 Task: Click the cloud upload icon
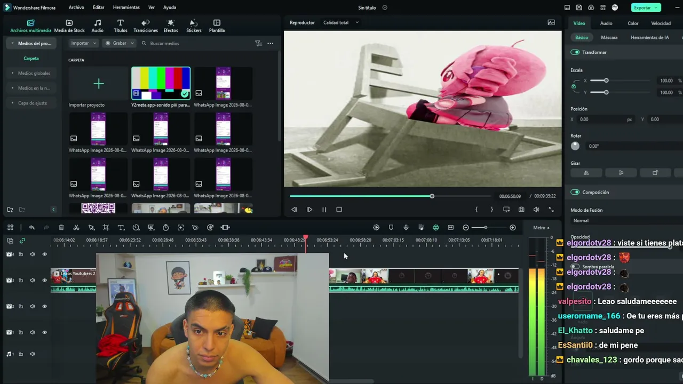(x=591, y=7)
